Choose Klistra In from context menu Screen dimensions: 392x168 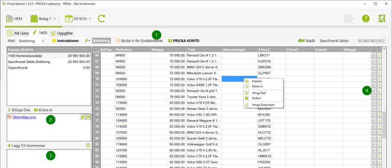pyautogui.click(x=263, y=86)
